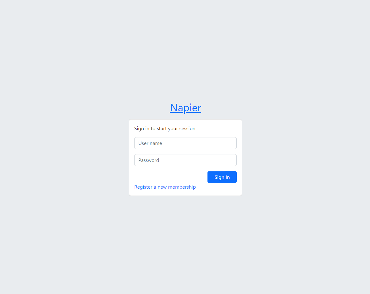Choose the first login form field
The width and height of the screenshot is (370, 294).
(185, 143)
